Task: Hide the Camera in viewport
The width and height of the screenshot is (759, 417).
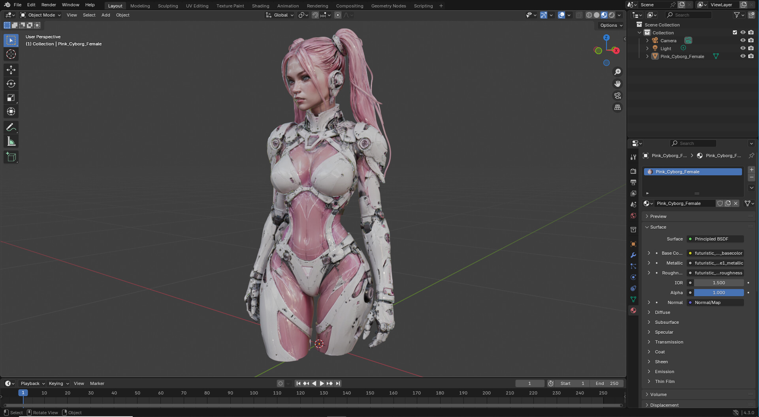Action: (x=743, y=40)
